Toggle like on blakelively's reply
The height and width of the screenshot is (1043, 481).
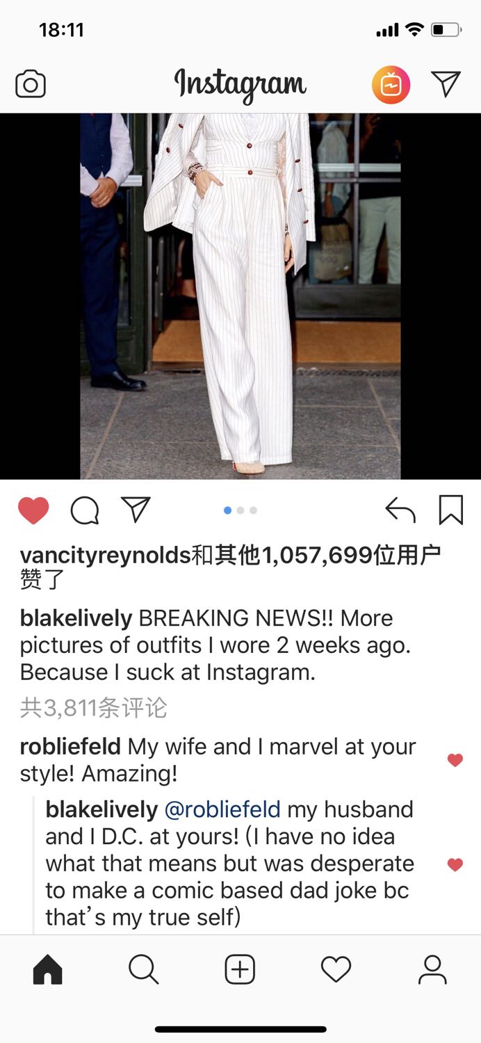click(455, 864)
